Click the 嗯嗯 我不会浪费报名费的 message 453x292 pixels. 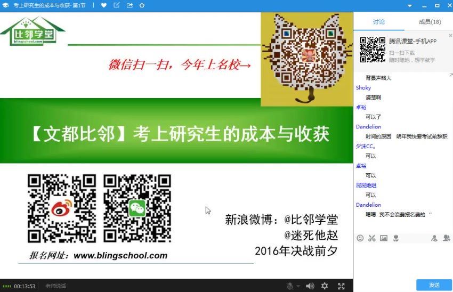coord(399,215)
